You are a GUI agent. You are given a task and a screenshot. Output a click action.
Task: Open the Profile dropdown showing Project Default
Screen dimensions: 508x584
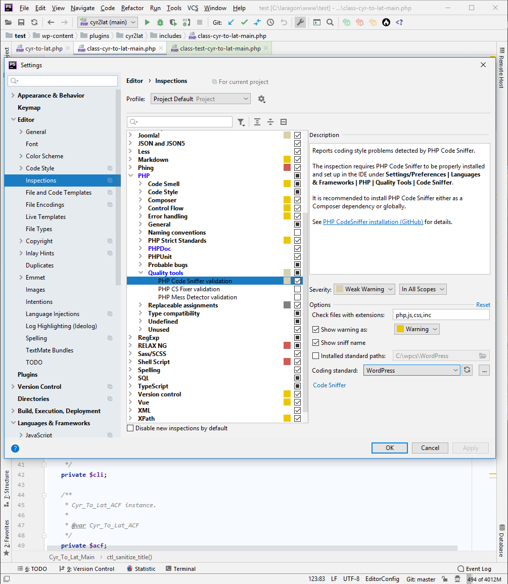coord(200,99)
